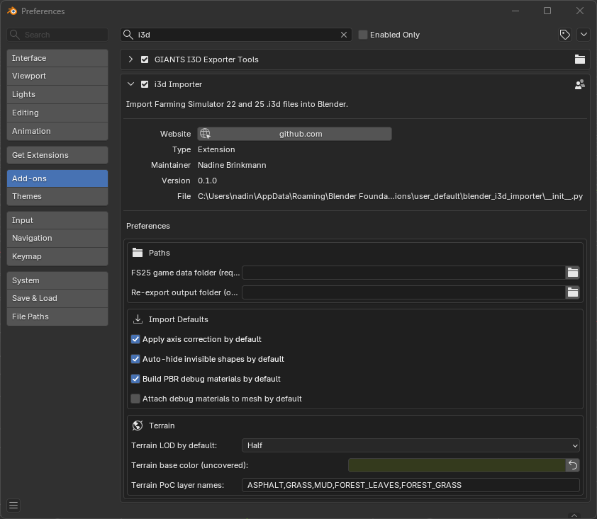This screenshot has width=597, height=519.
Task: Open the Interface preferences tab
Action: coord(57,58)
